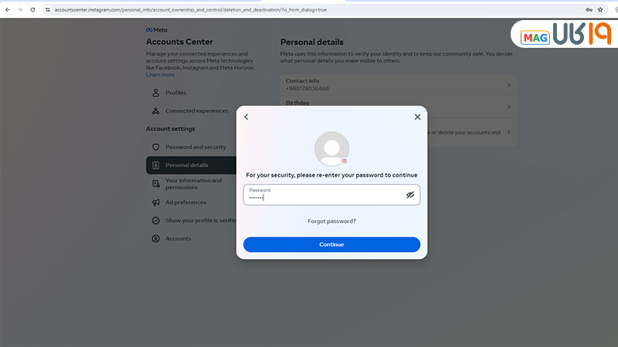The image size is (618, 347).
Task: Click the back arrow in the password dialog
Action: click(x=246, y=117)
